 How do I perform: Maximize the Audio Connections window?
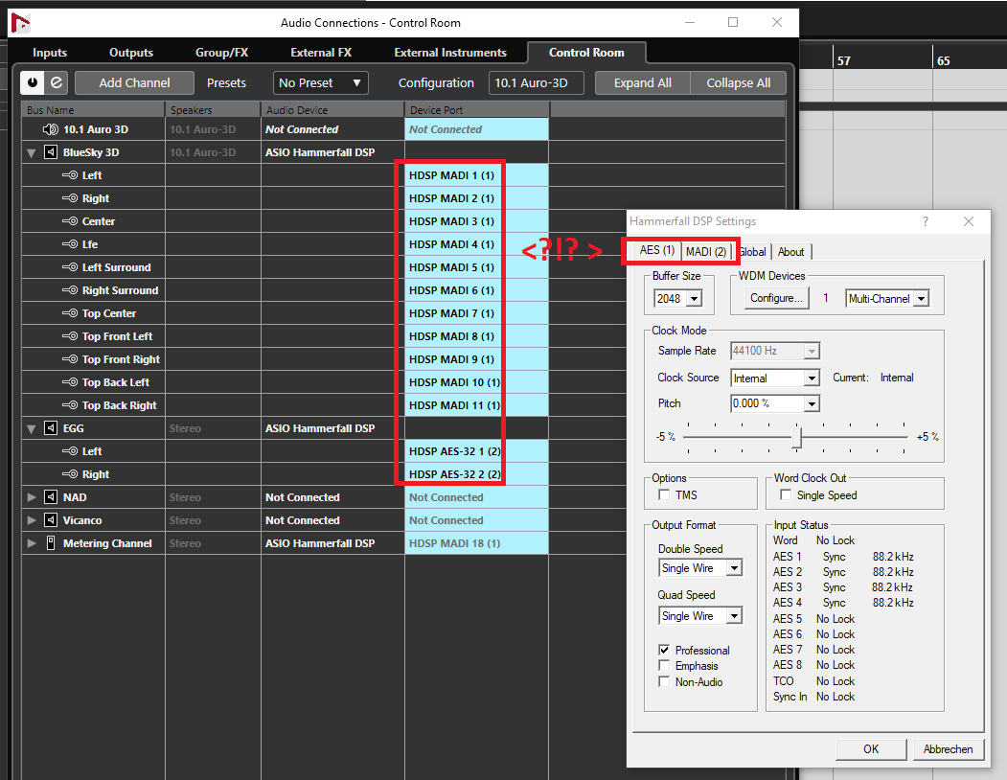[733, 22]
